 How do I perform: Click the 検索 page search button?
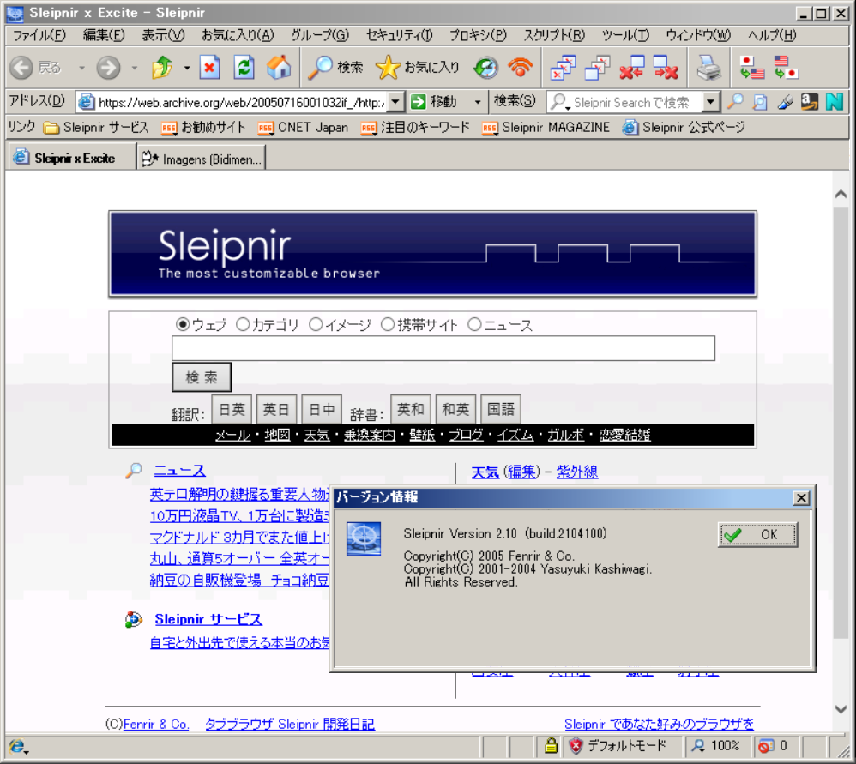click(x=202, y=377)
